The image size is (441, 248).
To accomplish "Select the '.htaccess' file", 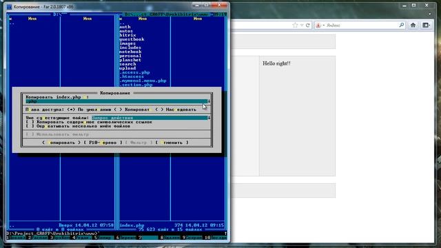I will click(132, 76).
